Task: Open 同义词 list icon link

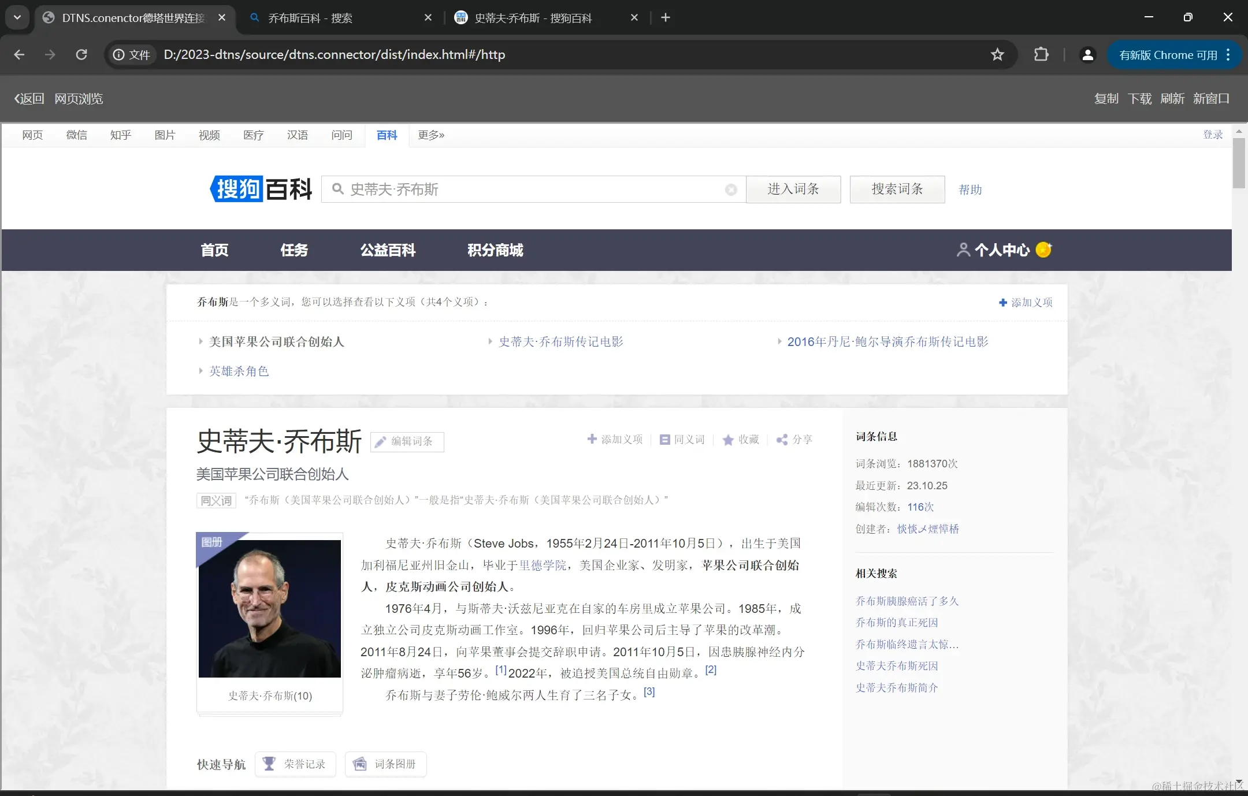Action: 665,440
